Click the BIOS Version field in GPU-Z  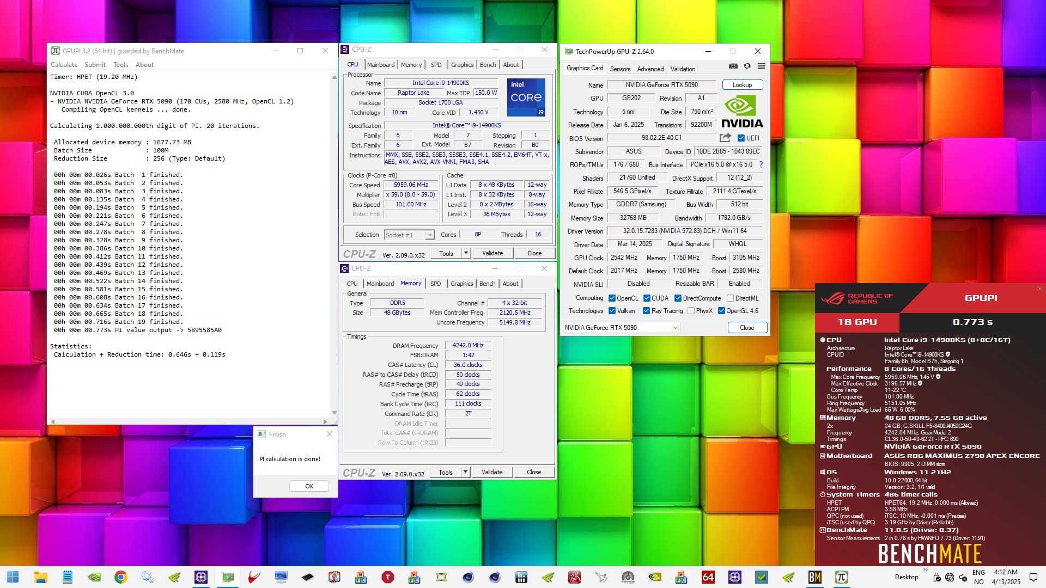pyautogui.click(x=661, y=138)
